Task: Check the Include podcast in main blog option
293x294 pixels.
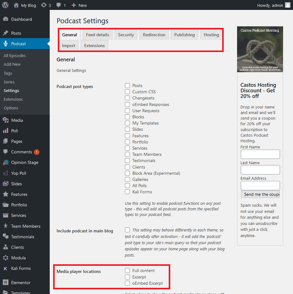Action: pos(127,230)
